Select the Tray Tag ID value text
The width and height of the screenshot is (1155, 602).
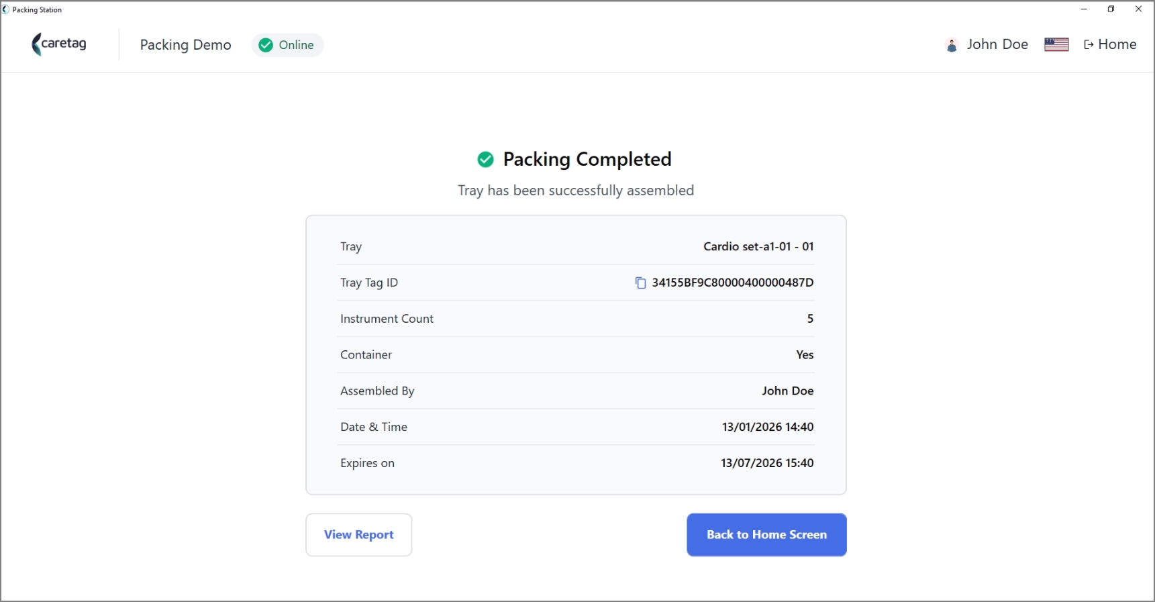pyautogui.click(x=733, y=283)
